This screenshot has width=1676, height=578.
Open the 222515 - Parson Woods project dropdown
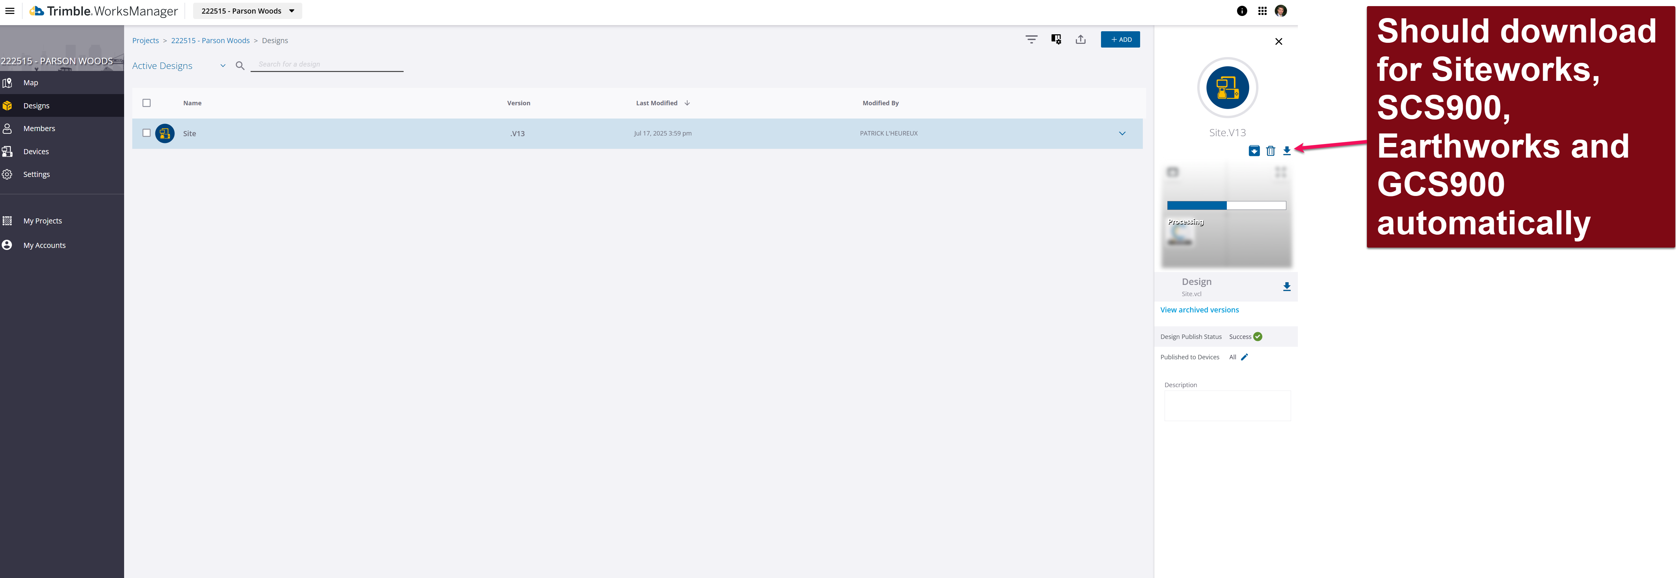248,11
